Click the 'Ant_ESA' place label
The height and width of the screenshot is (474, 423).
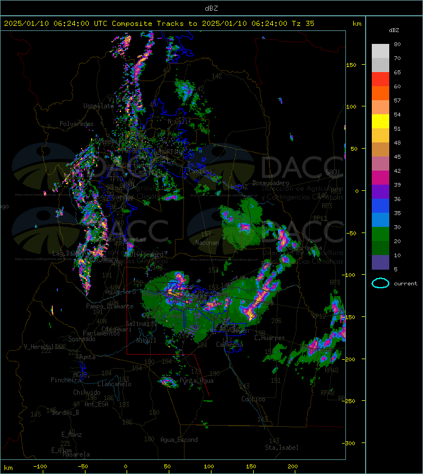click(96, 404)
